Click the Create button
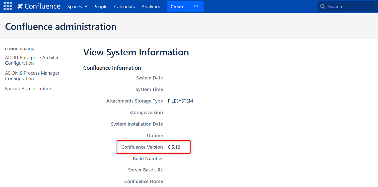The height and width of the screenshot is (187, 378). tap(177, 7)
